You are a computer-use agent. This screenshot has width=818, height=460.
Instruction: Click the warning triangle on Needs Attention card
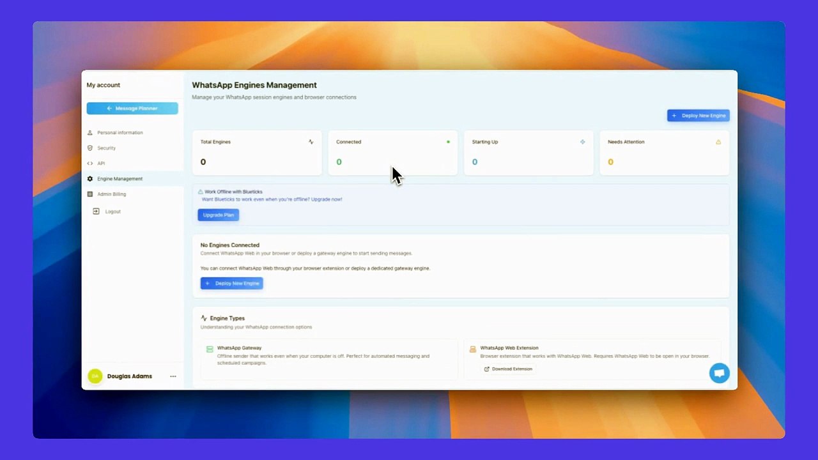pyautogui.click(x=718, y=142)
